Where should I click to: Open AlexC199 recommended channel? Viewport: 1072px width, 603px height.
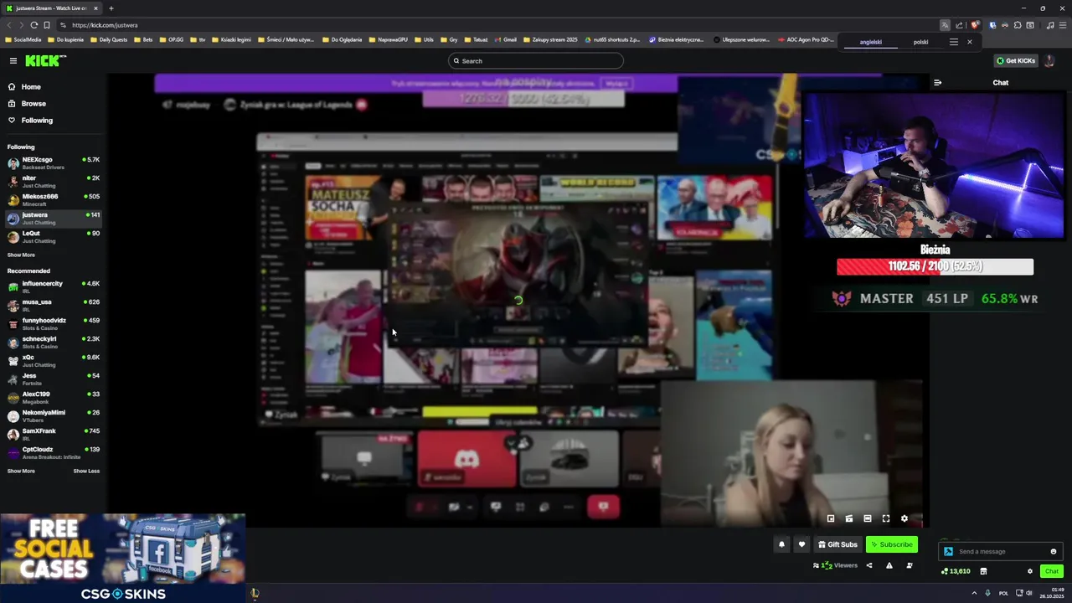(x=53, y=397)
